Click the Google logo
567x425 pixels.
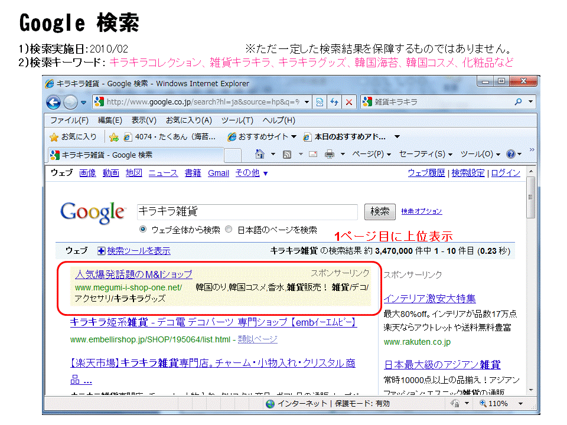click(x=93, y=212)
